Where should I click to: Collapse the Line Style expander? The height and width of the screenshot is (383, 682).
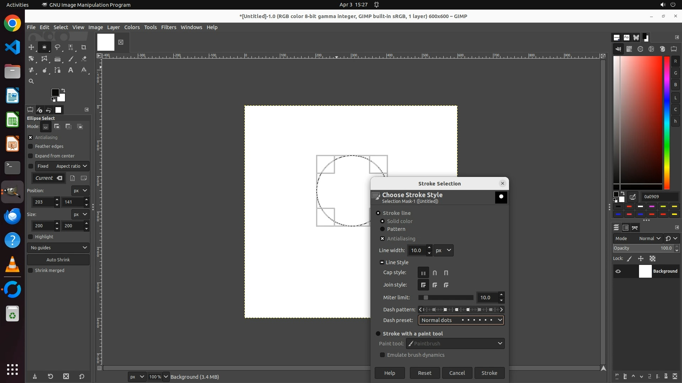tap(382, 262)
